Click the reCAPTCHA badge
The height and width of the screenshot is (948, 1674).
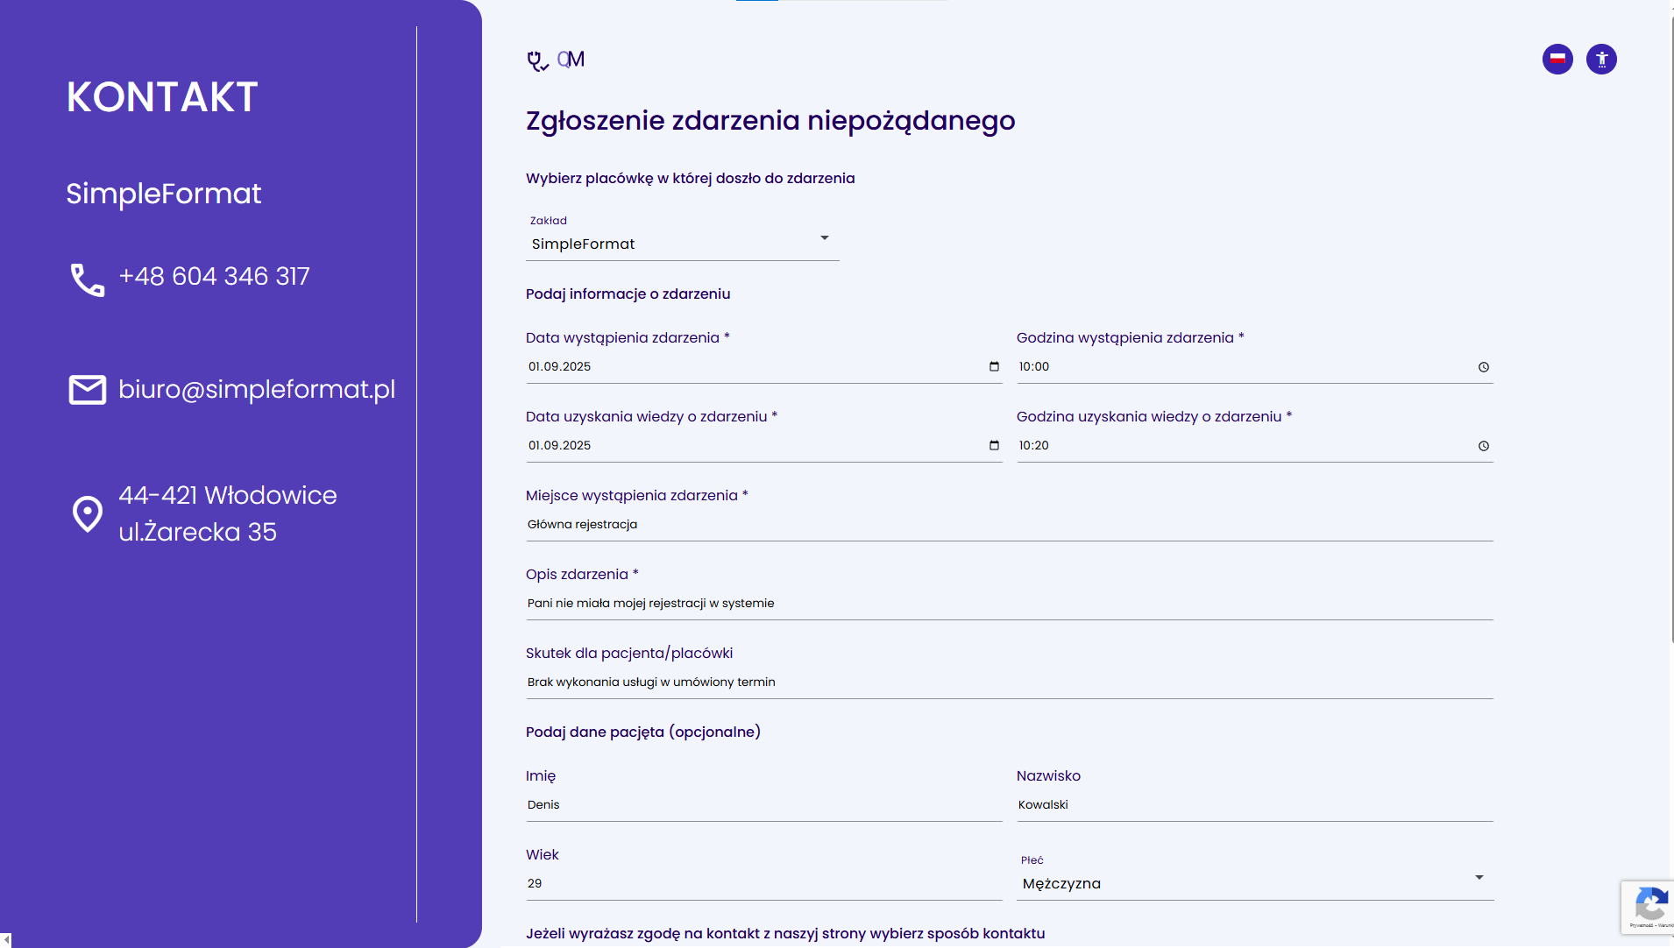point(1647,907)
